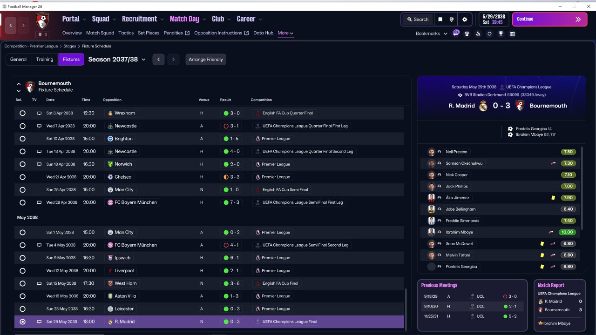Open the trophy competitions bookmark icon
This screenshot has width=596, height=335.
[501, 33]
